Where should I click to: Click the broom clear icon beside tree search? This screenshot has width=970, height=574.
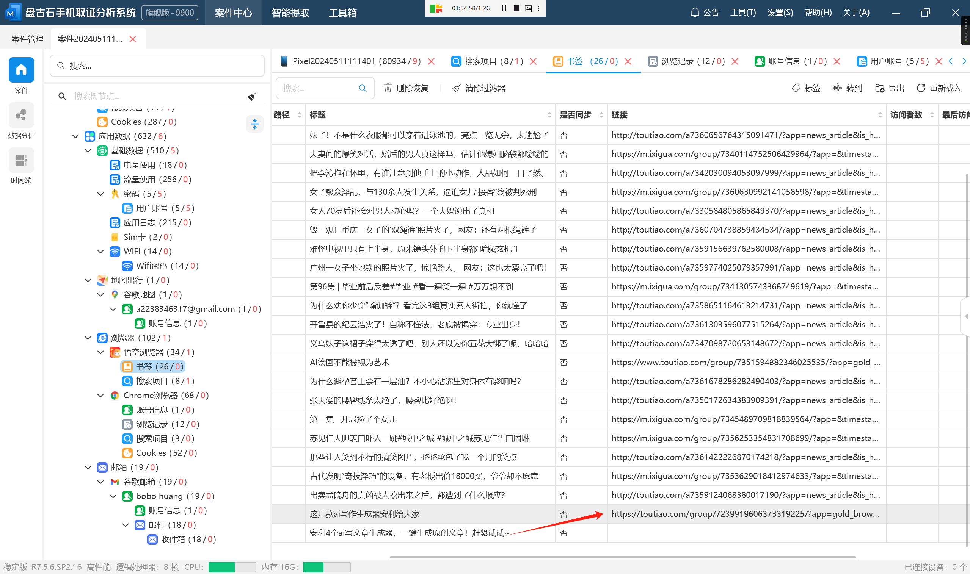pos(252,96)
